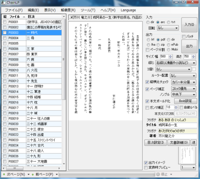The width and height of the screenshot is (200, 179).
Task: Click the ファイル column header
Action: pos(17,16)
